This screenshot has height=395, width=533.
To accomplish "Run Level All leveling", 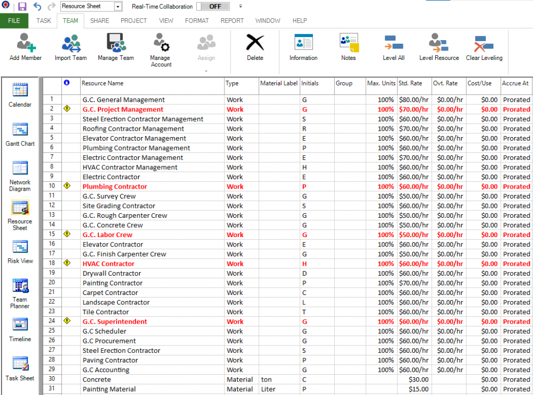I will click(393, 47).
